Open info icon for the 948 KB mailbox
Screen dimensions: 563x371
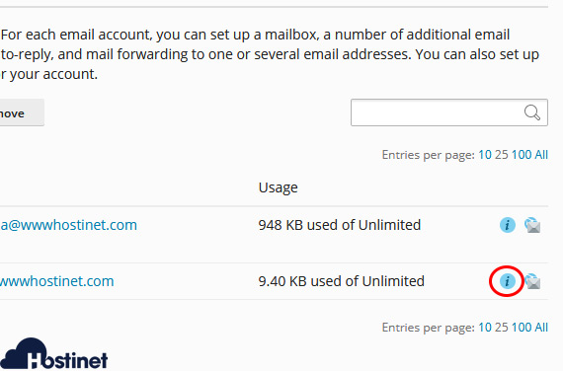508,225
